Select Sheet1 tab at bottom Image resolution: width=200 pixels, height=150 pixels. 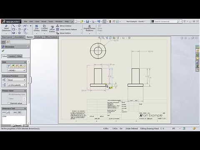(17, 125)
